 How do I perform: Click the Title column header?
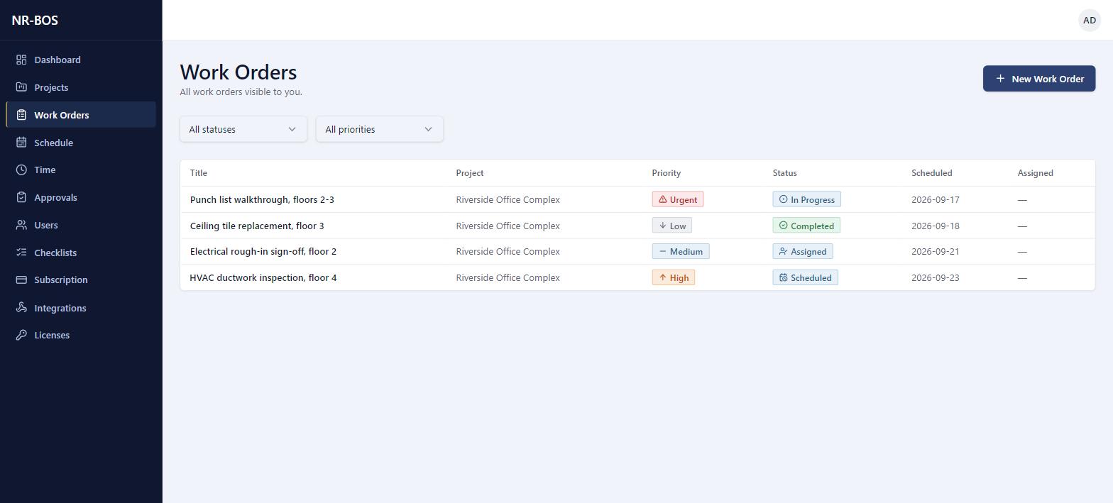(x=199, y=173)
